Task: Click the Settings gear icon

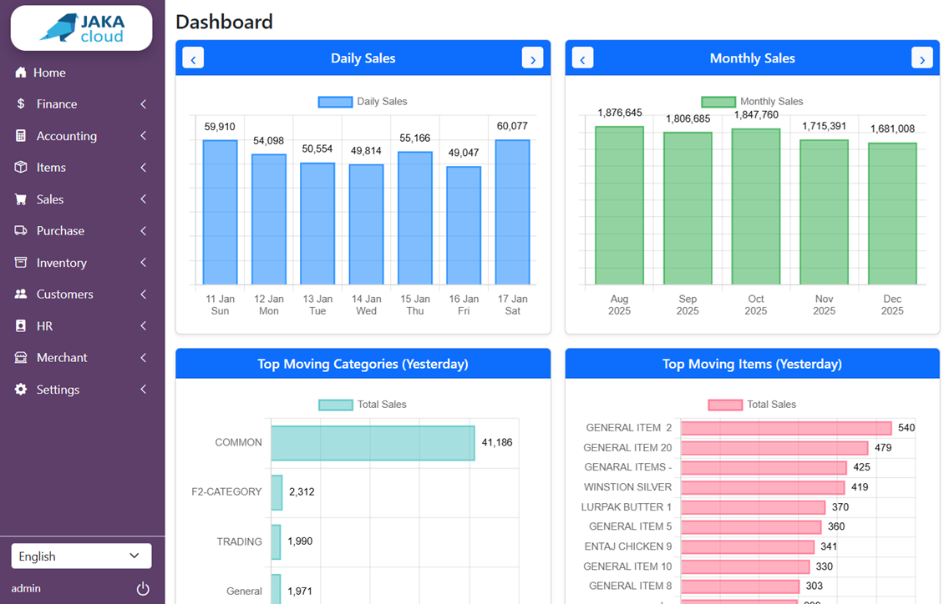Action: (x=20, y=389)
